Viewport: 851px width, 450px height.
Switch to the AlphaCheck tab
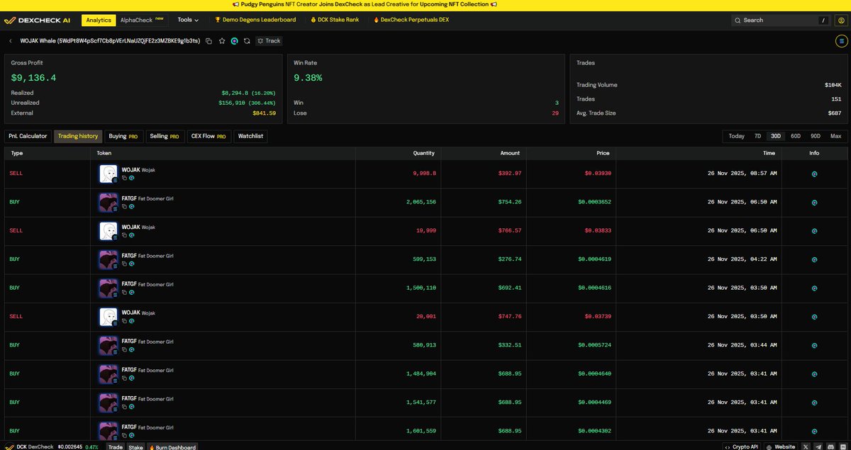tap(142, 21)
